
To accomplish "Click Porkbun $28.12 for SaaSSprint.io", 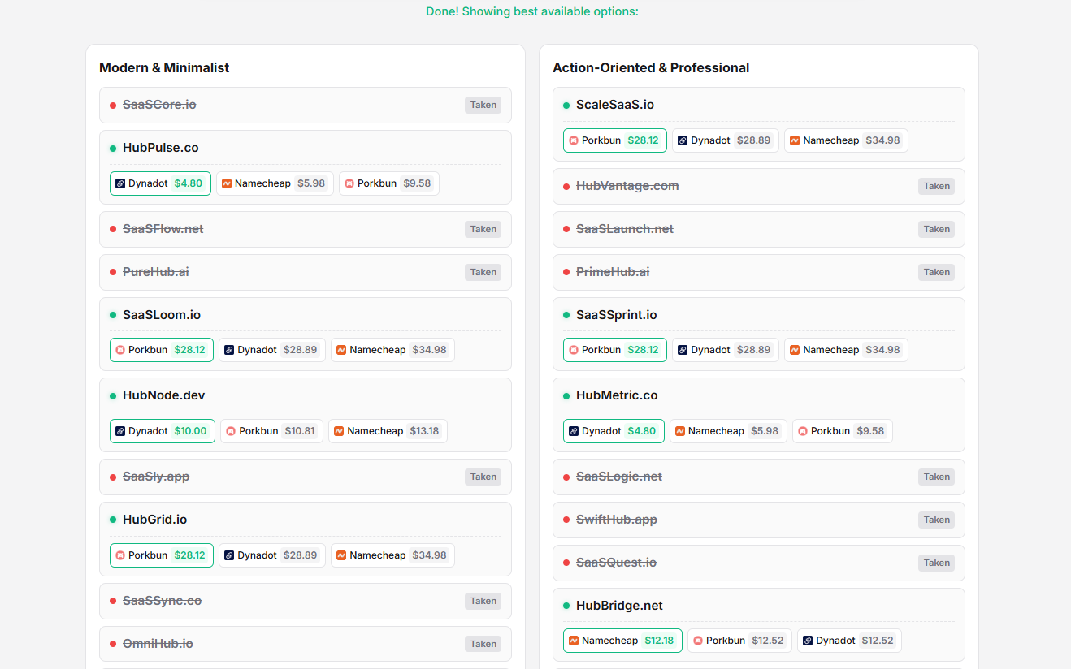I will coord(615,350).
